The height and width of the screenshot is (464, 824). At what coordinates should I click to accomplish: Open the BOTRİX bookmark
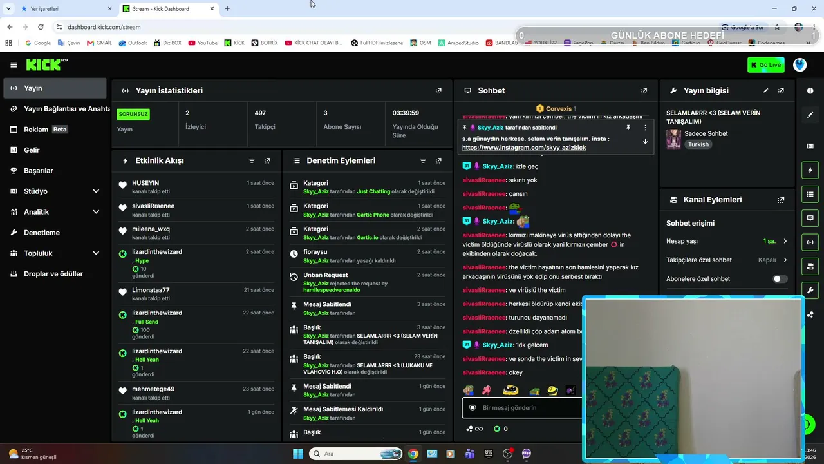265,43
